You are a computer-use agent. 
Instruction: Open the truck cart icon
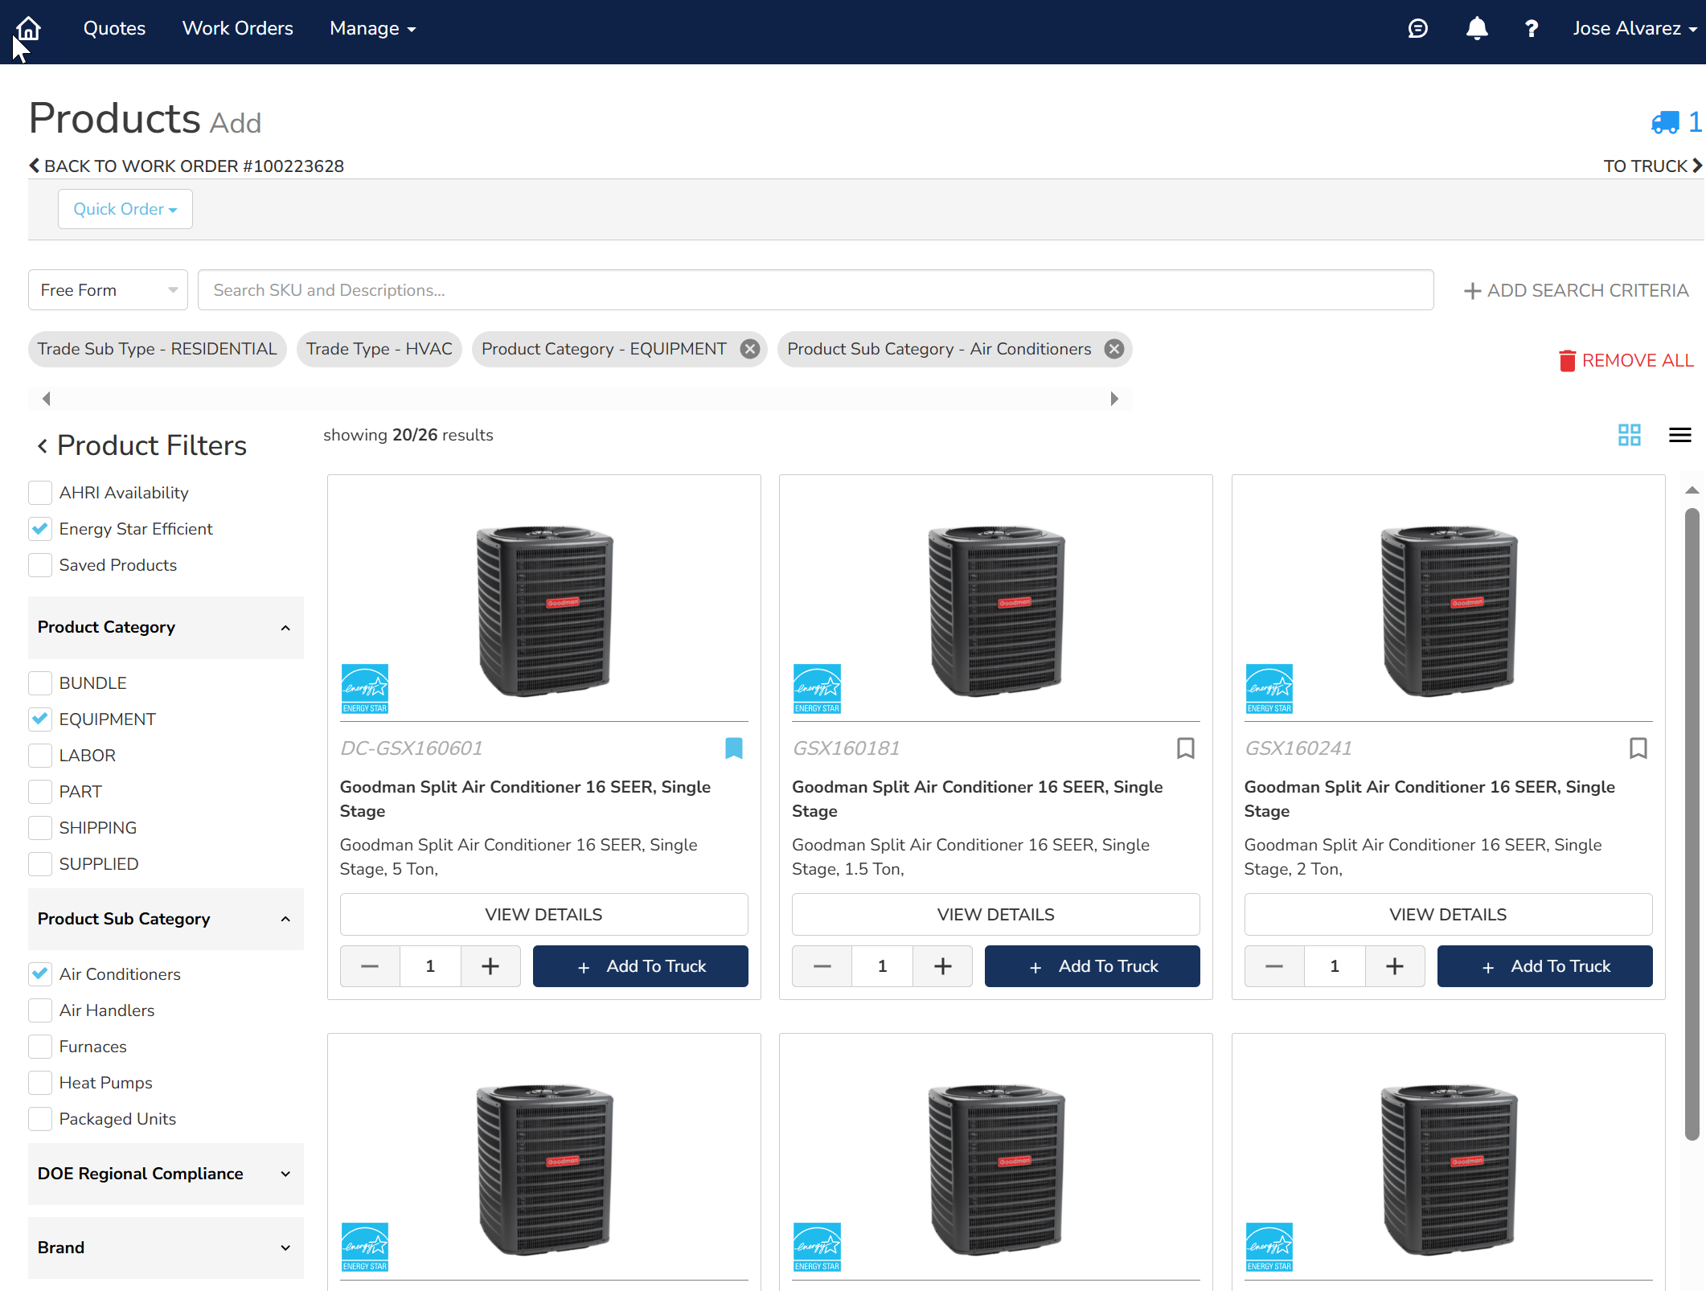pos(1665,122)
